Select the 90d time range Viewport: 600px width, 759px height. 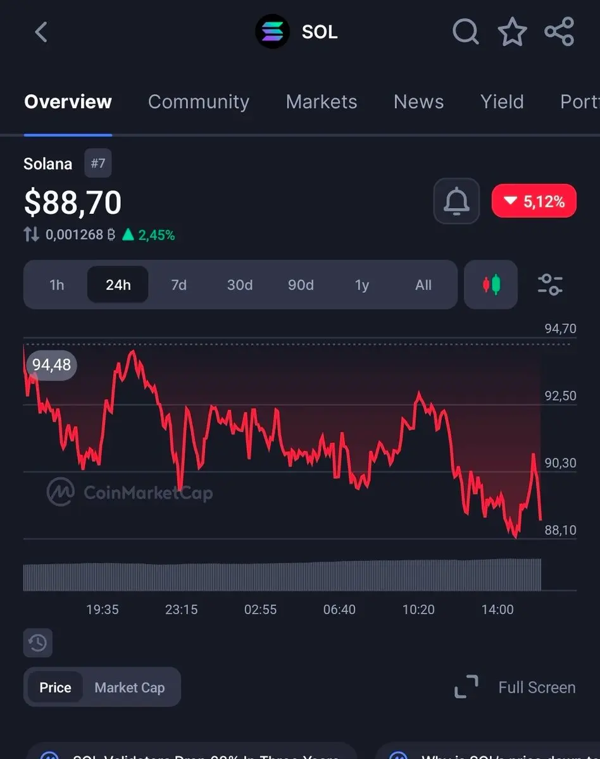coord(301,285)
